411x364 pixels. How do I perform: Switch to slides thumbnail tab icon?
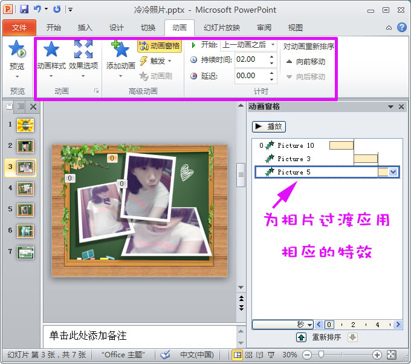10,107
